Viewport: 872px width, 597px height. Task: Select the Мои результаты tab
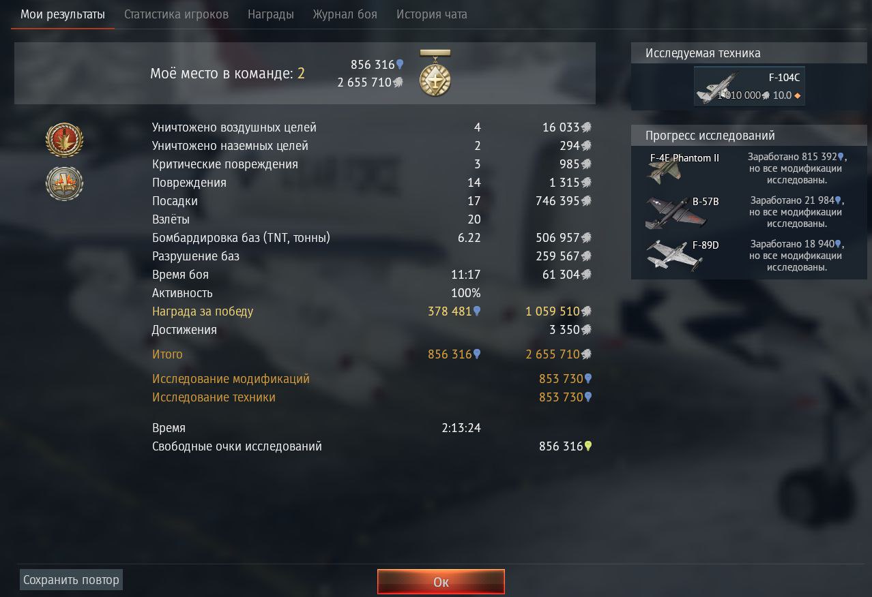click(x=63, y=14)
